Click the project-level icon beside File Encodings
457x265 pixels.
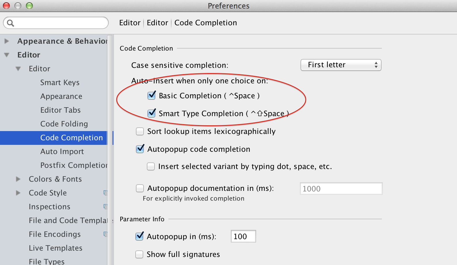pos(106,234)
